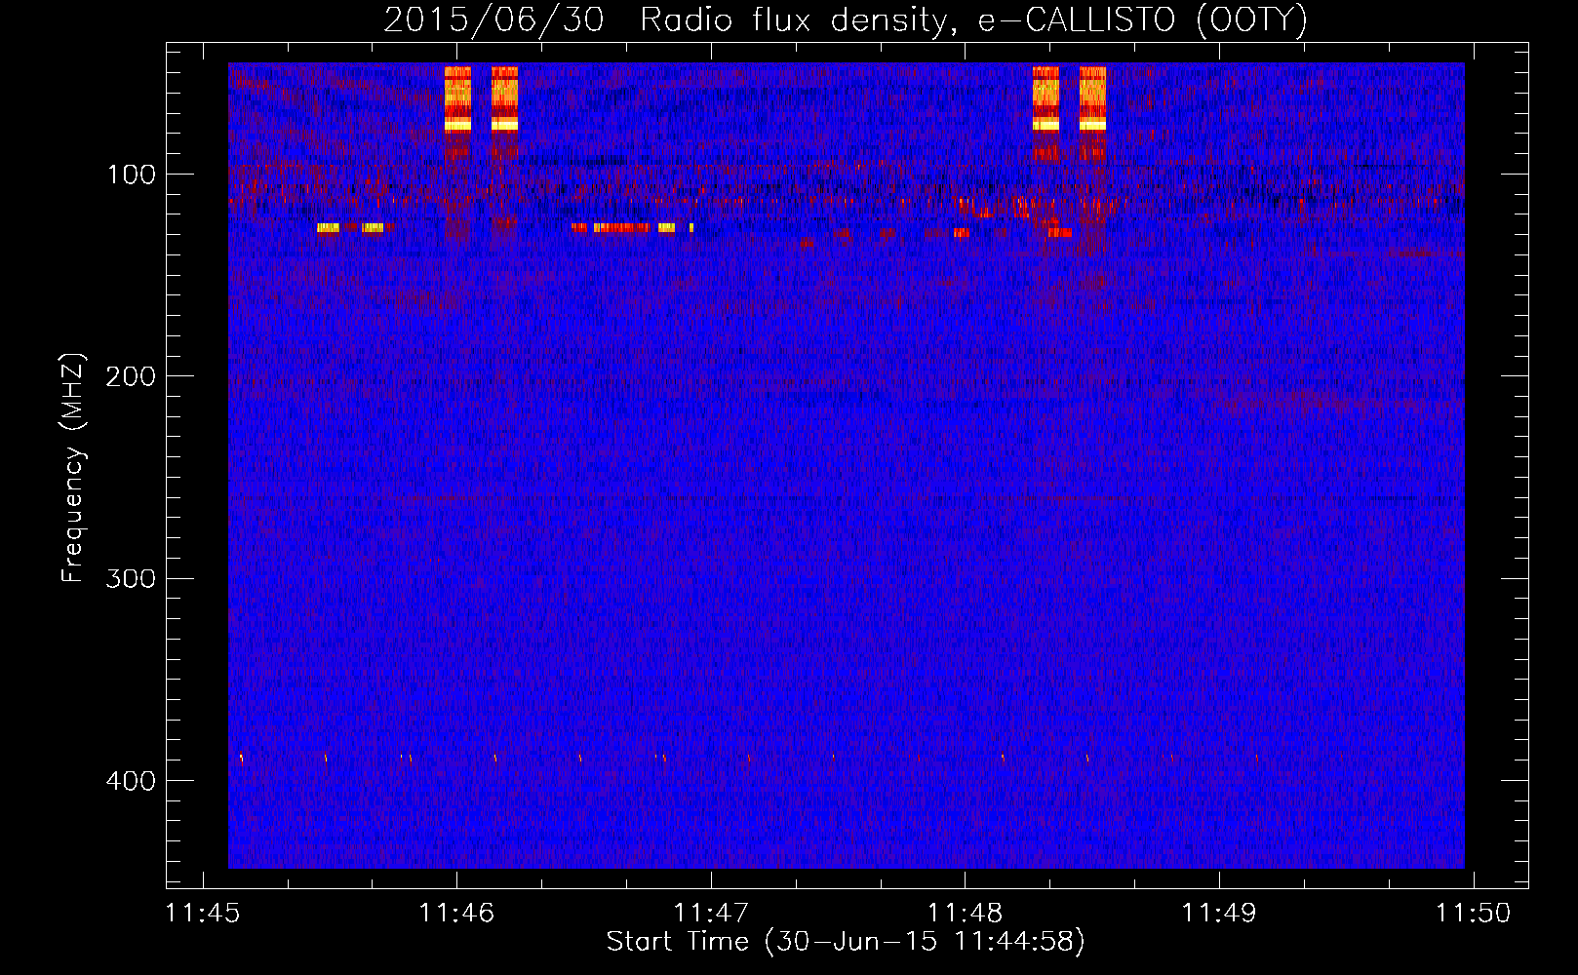Click the 11:47 time tick label
Screen dimensions: 1578x975
(711, 913)
